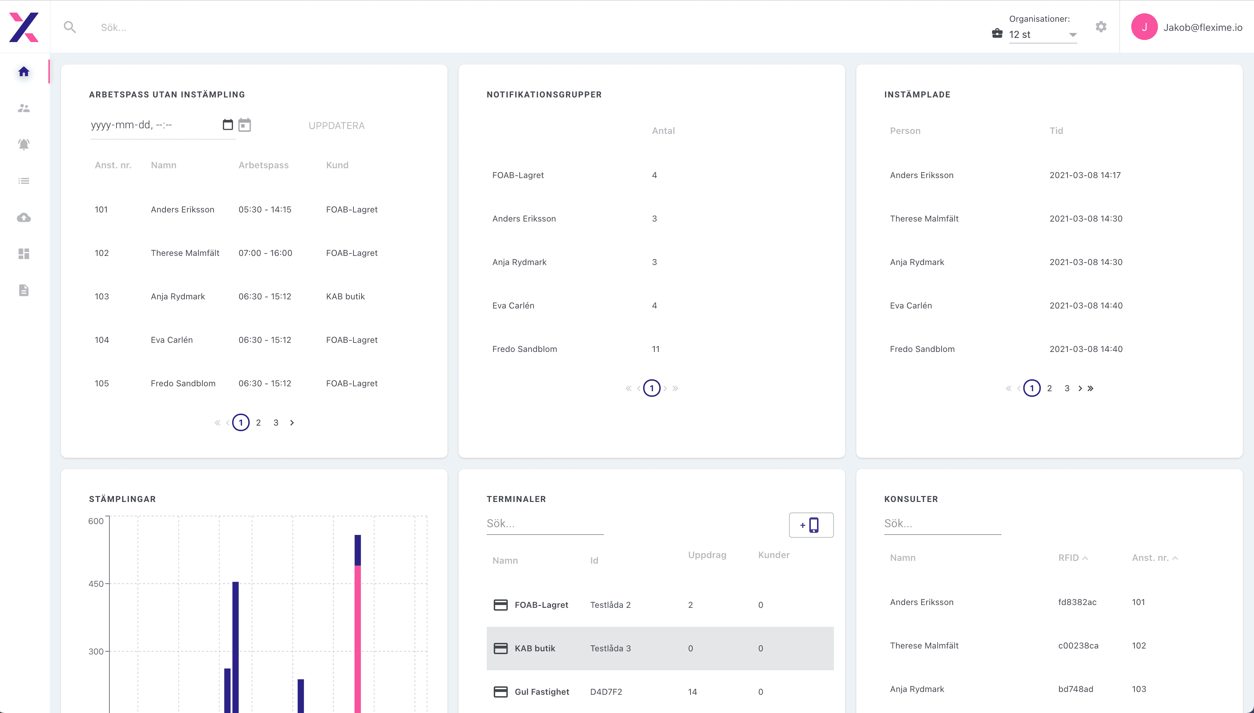Select Eva Carlén row 104 in Arbetspass
The image size is (1254, 713).
(x=254, y=340)
